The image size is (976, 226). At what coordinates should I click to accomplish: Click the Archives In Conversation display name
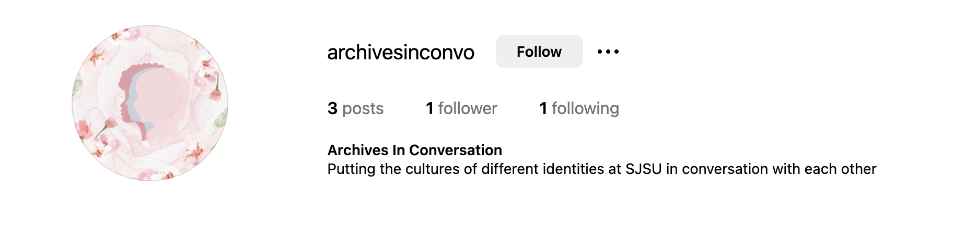(x=414, y=150)
